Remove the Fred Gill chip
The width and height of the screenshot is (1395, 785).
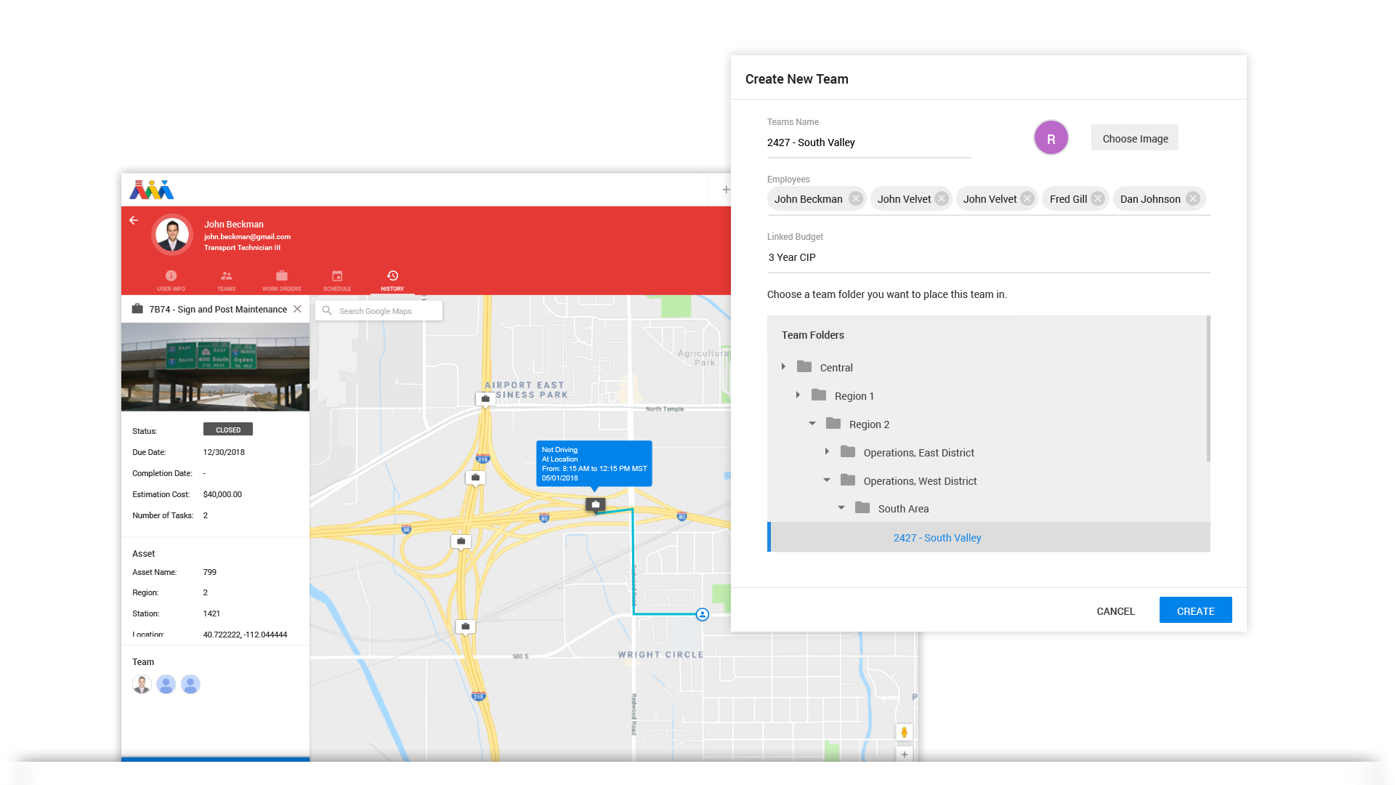[1098, 199]
